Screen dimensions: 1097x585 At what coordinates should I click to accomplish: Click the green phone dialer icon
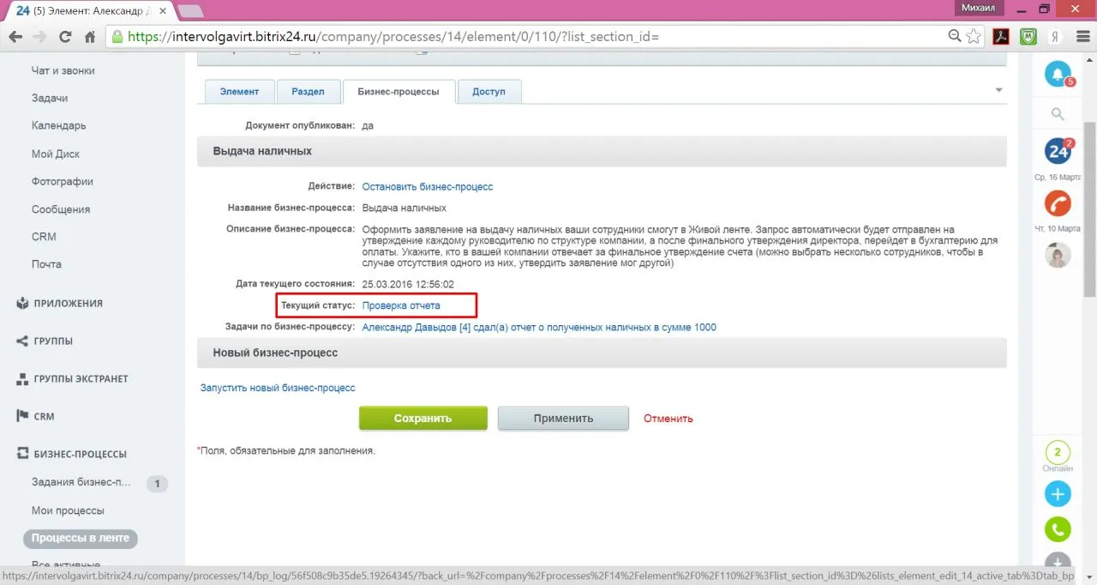click(1058, 529)
